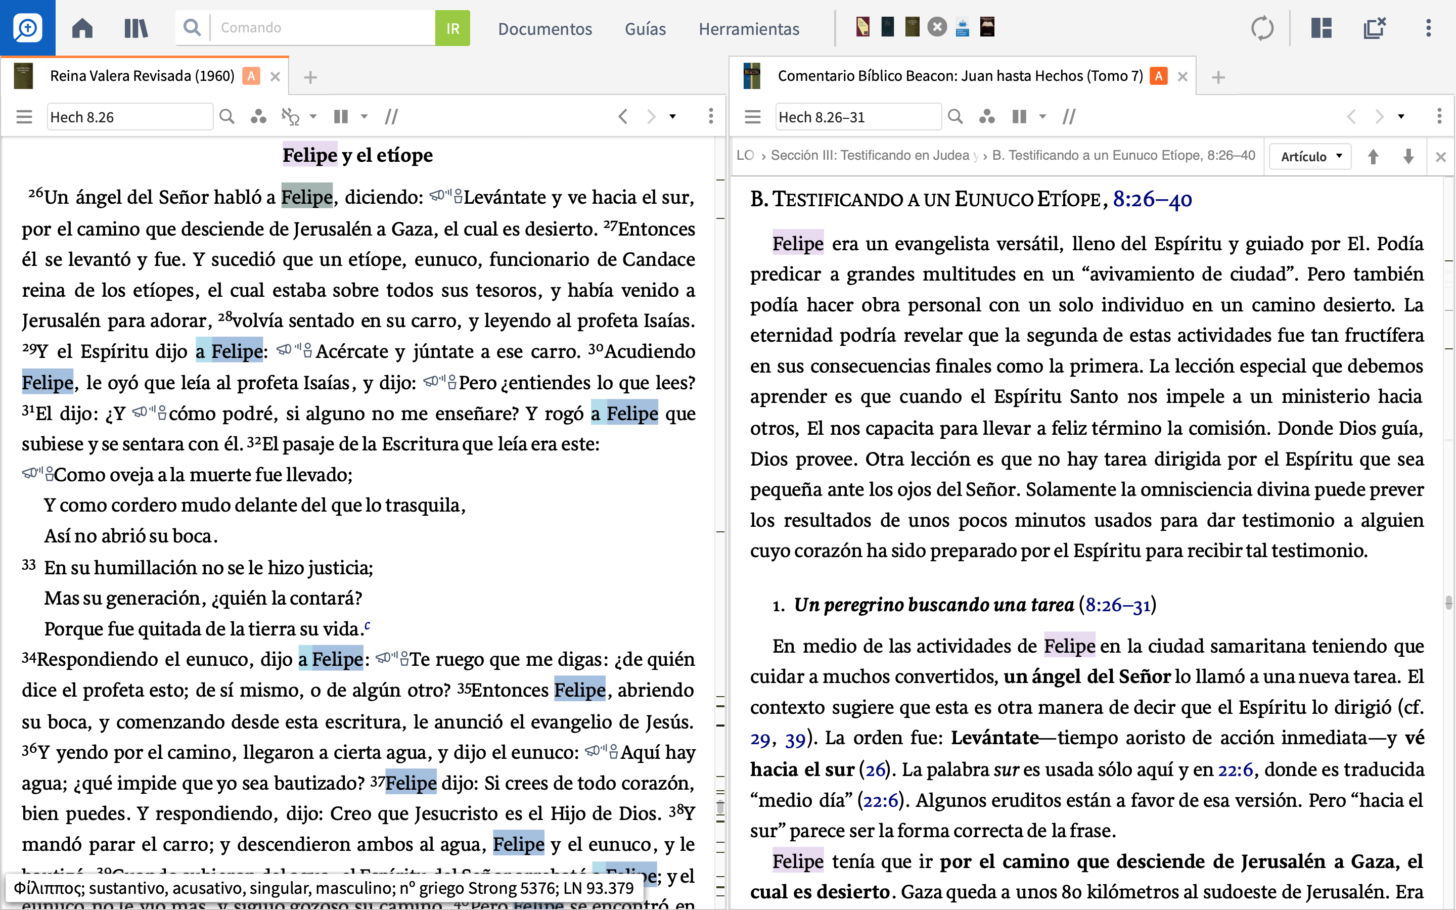Screen dimensions: 1456x910
Task: Open the Guías menu
Action: coord(645,28)
